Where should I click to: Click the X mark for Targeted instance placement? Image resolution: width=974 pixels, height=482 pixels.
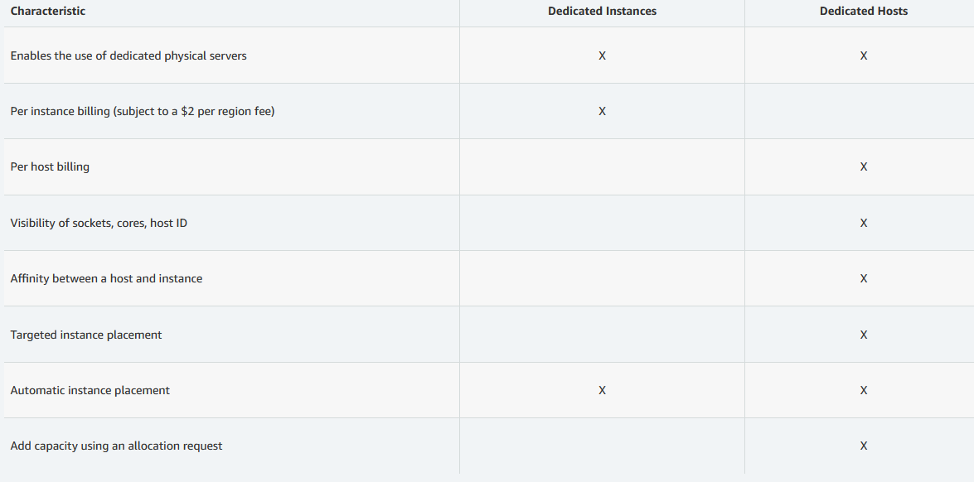pos(864,335)
